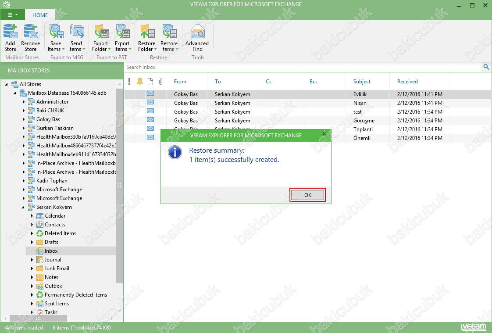
Task: Select the Kadir Tophan mailbox
Action: (x=52, y=181)
